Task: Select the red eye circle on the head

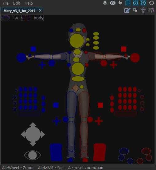Action: coord(84,30)
